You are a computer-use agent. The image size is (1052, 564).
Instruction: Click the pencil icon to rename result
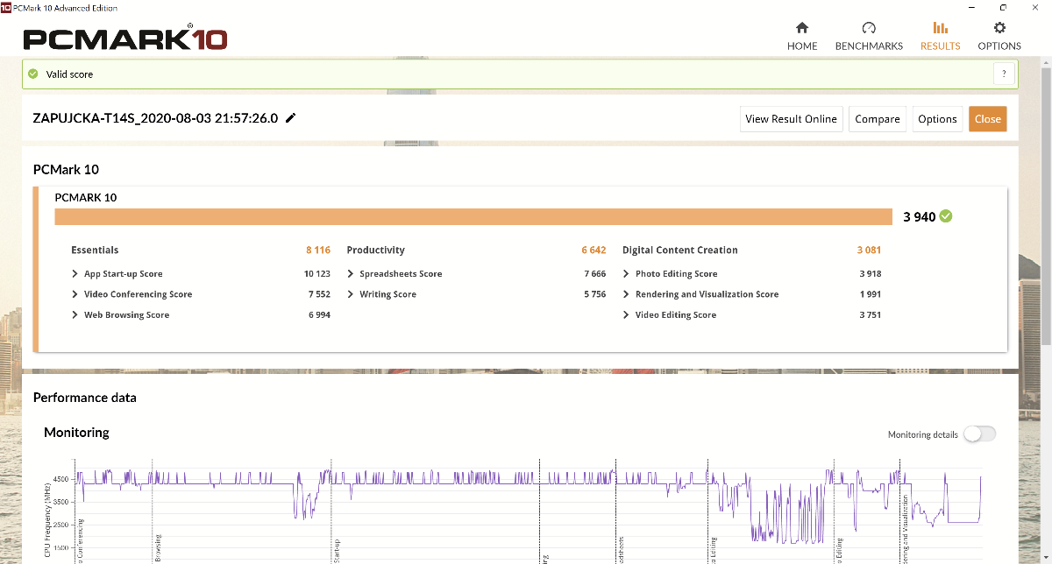tap(291, 118)
